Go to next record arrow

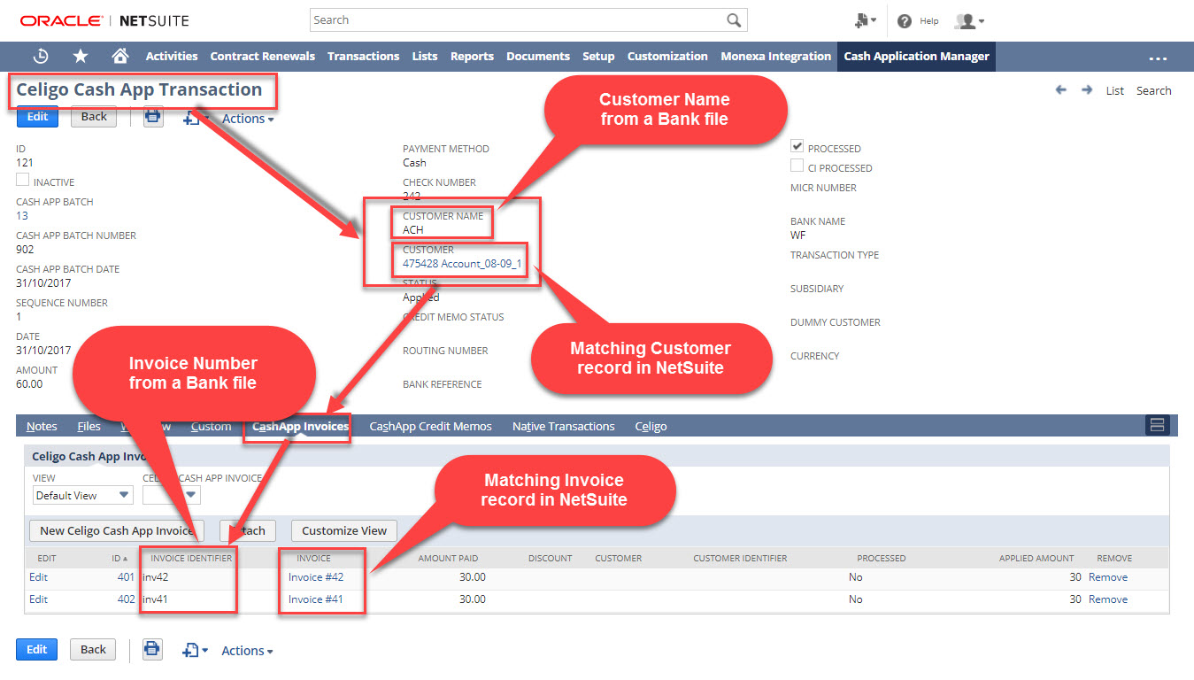tap(1087, 90)
